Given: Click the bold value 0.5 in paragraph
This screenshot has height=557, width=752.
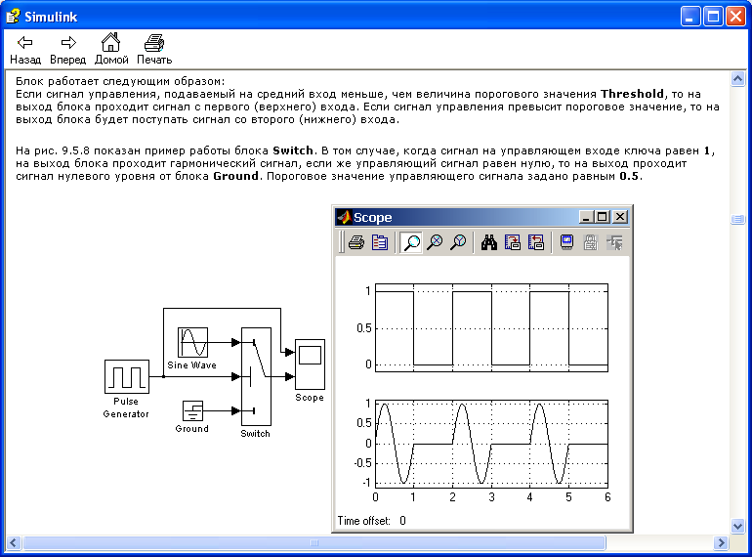Looking at the screenshot, I should [x=629, y=176].
